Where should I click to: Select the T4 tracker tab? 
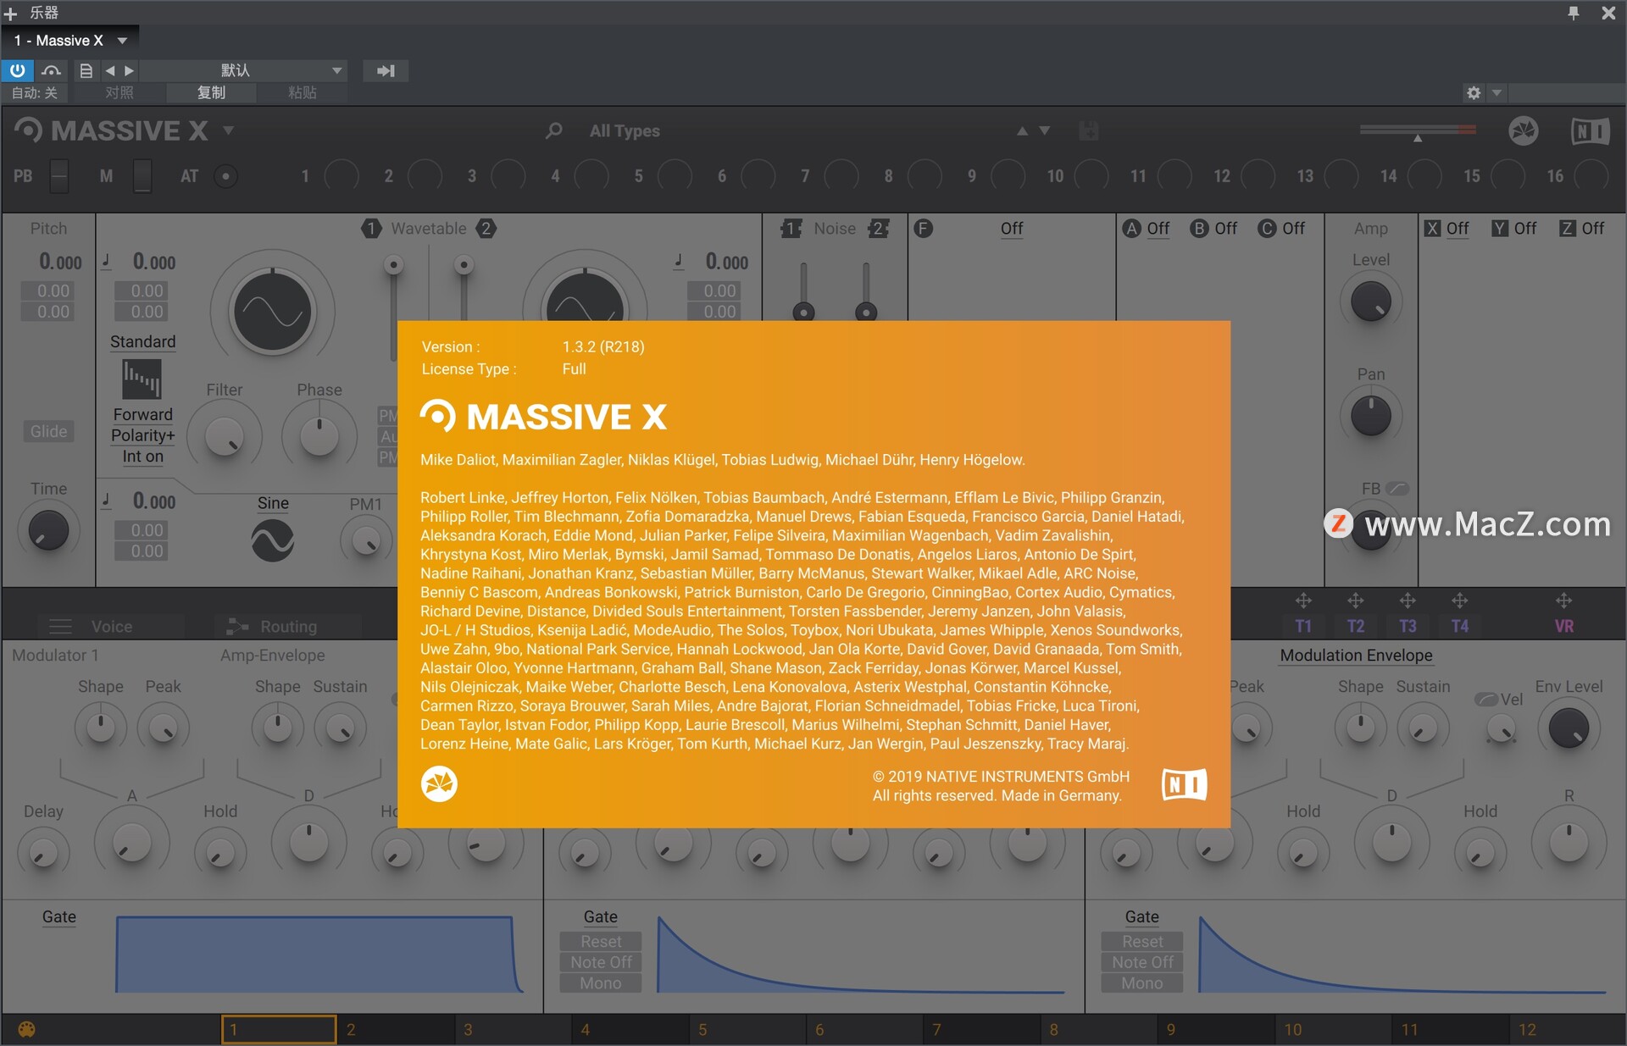1460,627
